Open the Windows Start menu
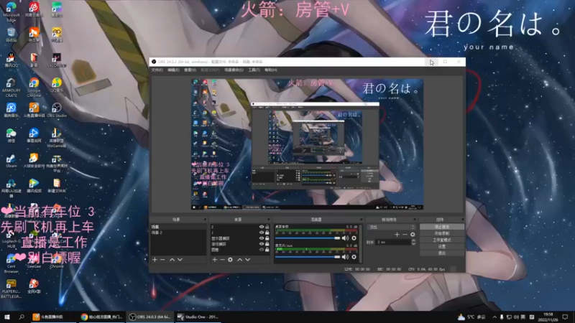 [6, 317]
